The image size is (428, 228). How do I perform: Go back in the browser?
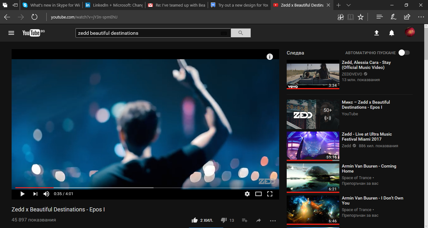point(7,17)
